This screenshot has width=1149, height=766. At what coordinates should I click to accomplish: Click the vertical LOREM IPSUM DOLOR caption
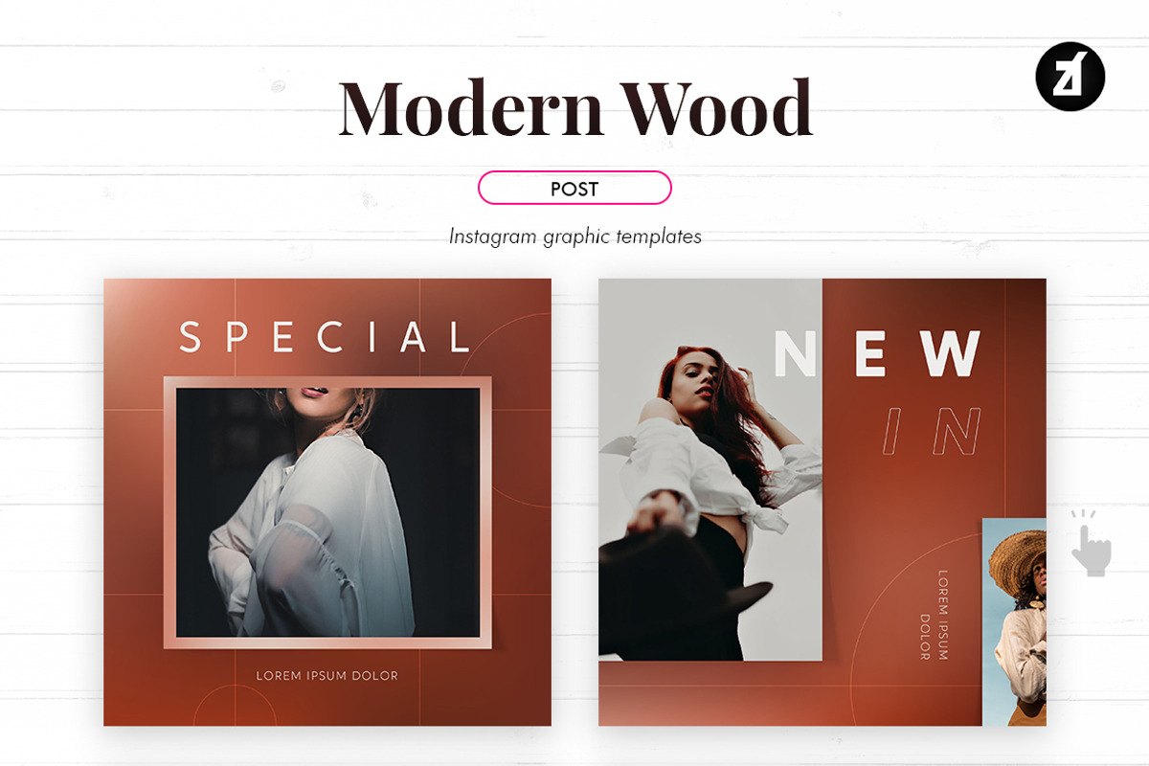[x=934, y=616]
